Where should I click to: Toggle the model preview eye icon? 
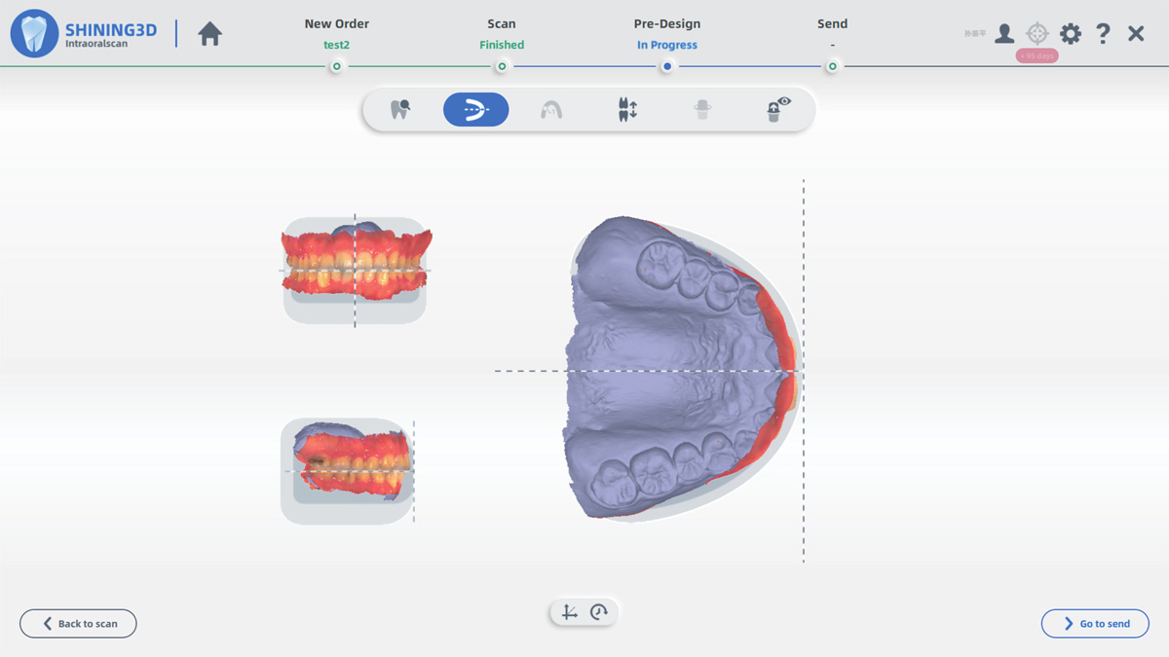point(777,110)
